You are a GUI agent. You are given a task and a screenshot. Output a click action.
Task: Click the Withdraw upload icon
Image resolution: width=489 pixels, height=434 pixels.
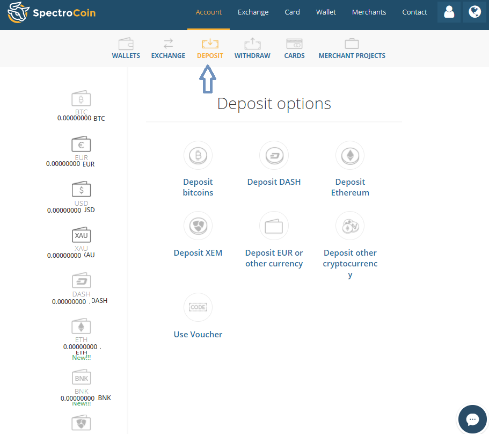coord(252,44)
